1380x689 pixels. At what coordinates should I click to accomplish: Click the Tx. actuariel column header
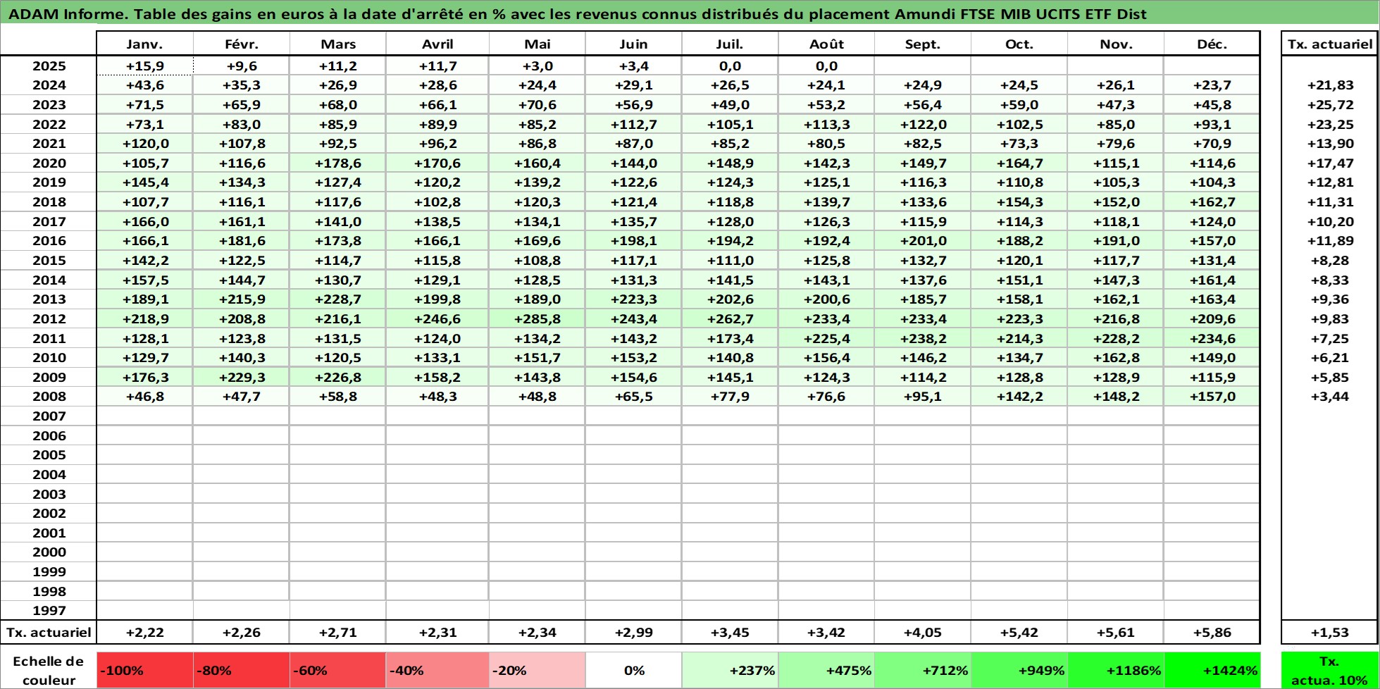click(x=1330, y=44)
